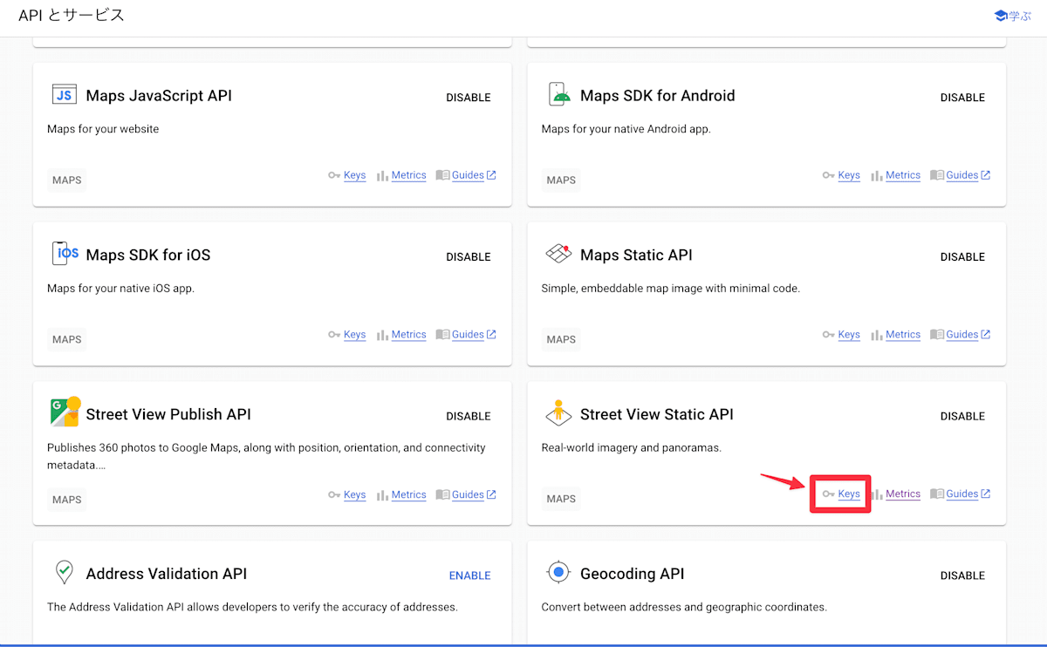This screenshot has width=1047, height=647.
Task: Click key icon in Maps Static API card
Action: [829, 335]
